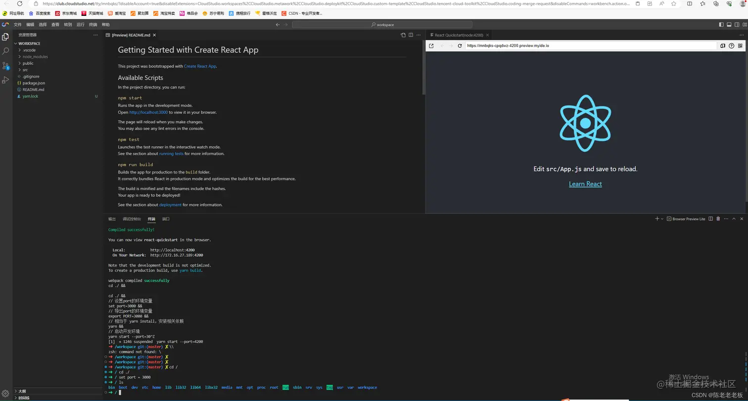Open the 选择 menu
This screenshot has width=748, height=401.
tap(43, 24)
